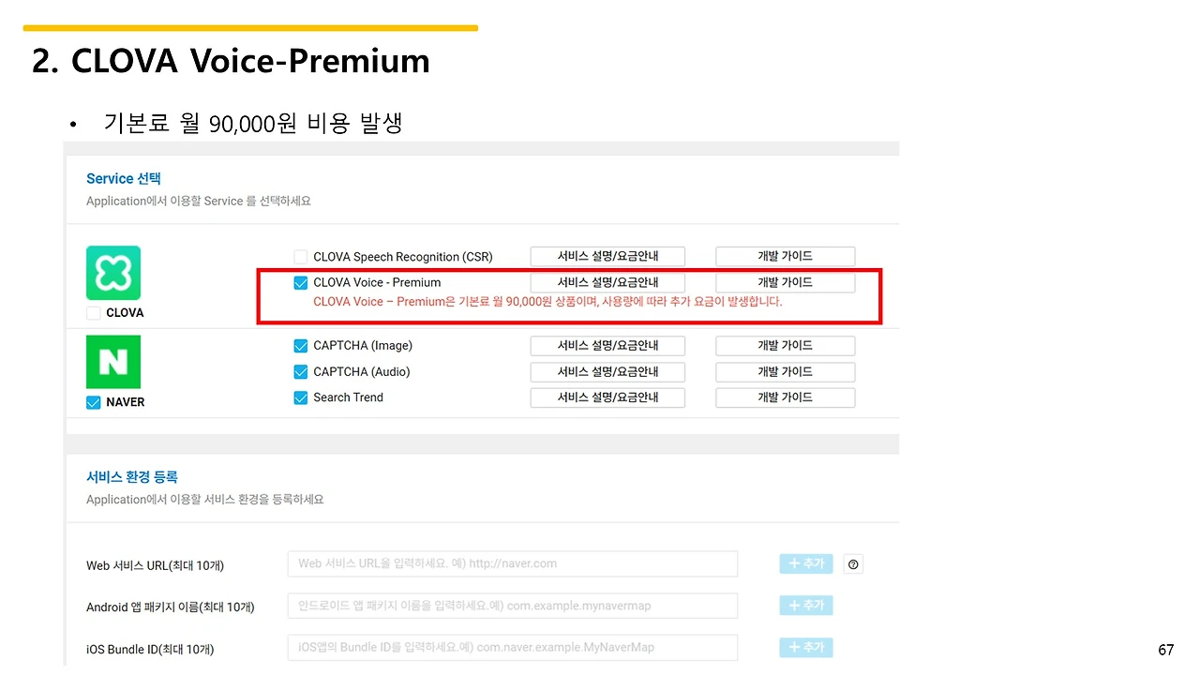This screenshot has height=675, width=1200.
Task: Click the CLOVA Voice - Premium label
Action: tap(377, 282)
